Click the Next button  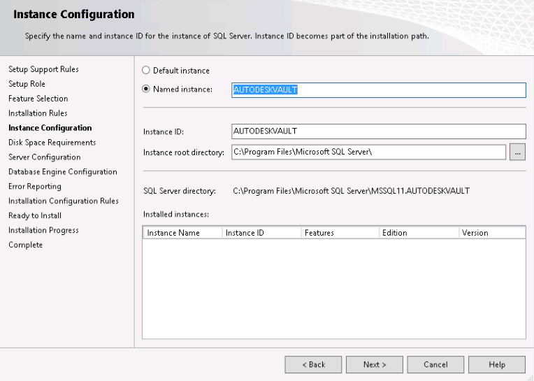374,364
